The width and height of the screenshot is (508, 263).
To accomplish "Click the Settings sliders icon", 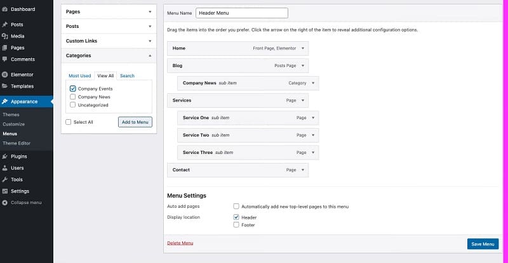I will [4, 191].
